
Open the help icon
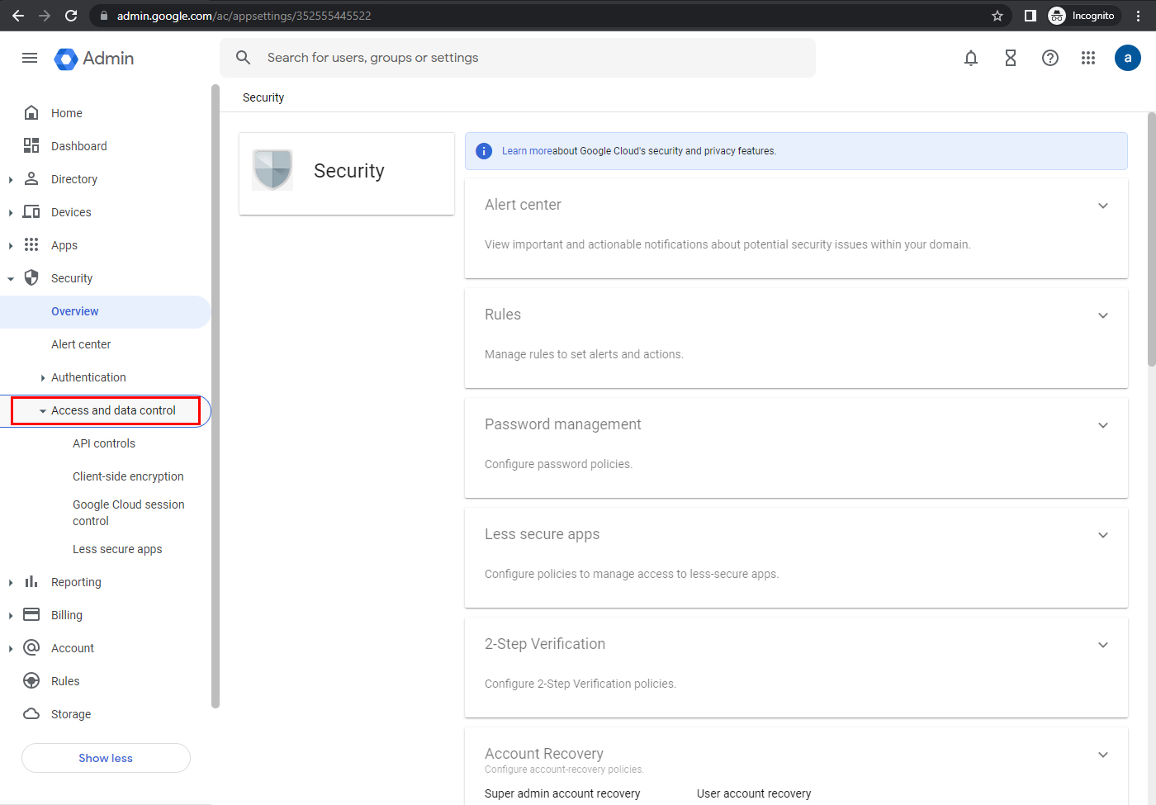click(1049, 58)
